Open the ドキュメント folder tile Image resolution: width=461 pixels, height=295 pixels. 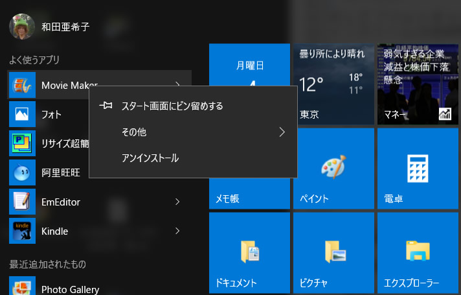coord(249,253)
